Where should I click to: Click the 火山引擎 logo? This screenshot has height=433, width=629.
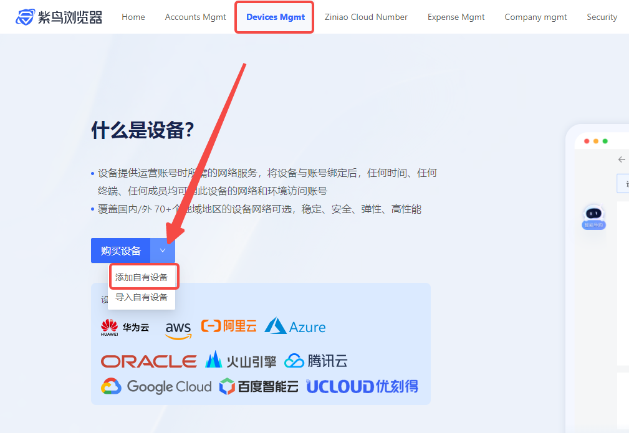pos(241,359)
